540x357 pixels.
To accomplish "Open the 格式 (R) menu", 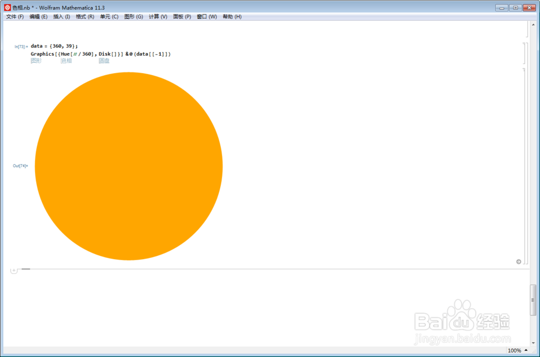I will point(85,17).
